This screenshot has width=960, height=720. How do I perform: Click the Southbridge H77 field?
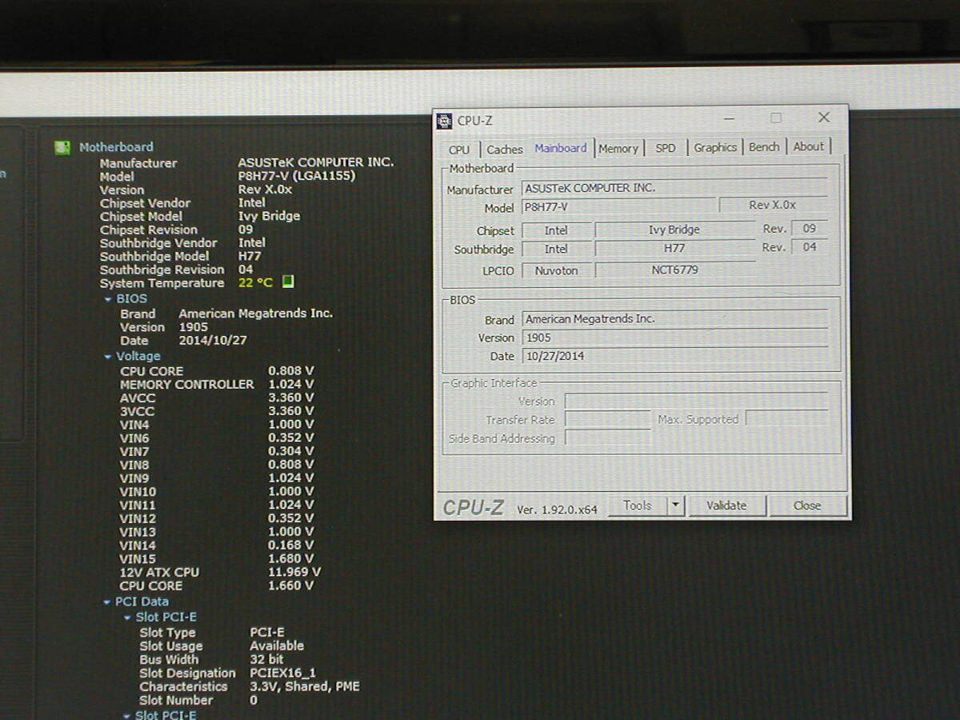[674, 249]
